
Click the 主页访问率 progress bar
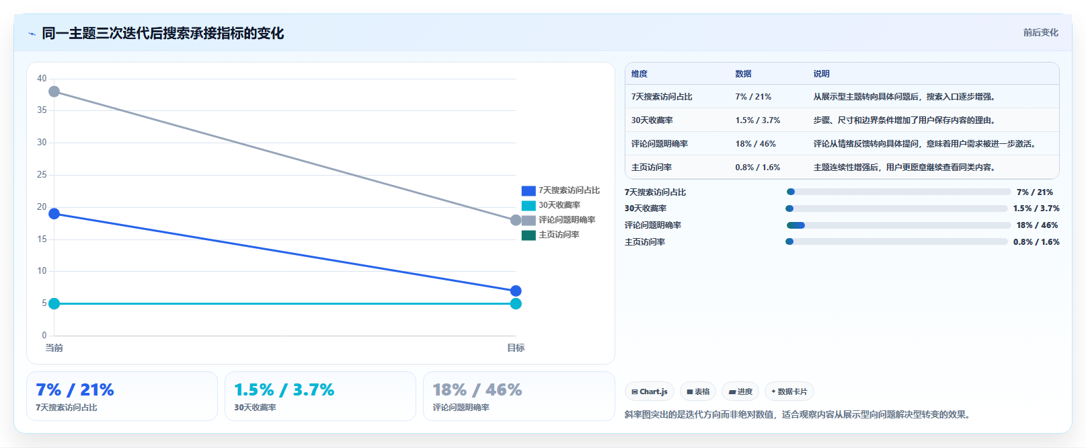(896, 241)
